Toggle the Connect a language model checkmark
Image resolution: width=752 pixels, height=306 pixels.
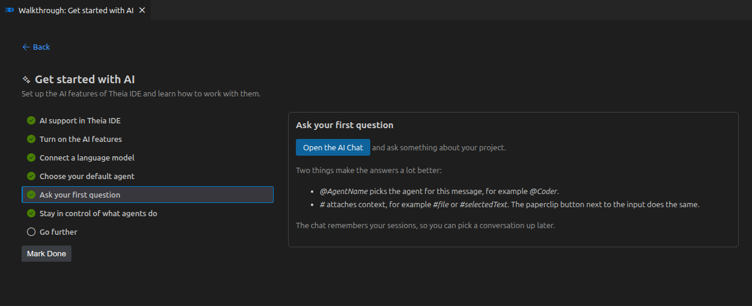click(x=31, y=157)
